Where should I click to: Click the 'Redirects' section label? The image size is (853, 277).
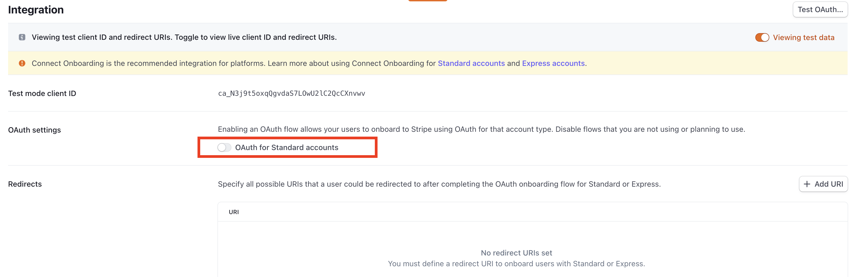pyautogui.click(x=25, y=184)
